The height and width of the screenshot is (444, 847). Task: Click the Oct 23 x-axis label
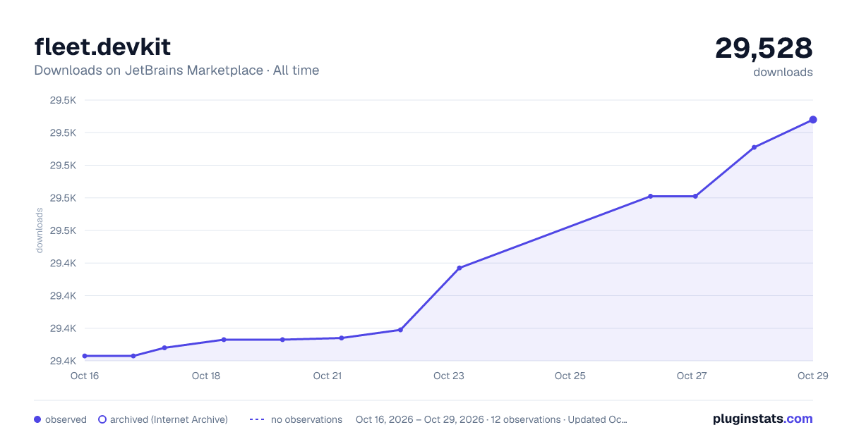click(x=449, y=376)
